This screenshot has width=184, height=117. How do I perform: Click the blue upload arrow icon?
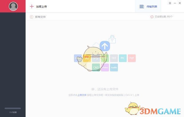[x=105, y=46]
